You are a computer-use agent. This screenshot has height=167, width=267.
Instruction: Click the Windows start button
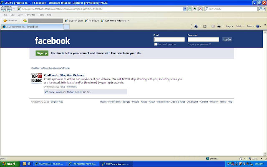pos(10,164)
